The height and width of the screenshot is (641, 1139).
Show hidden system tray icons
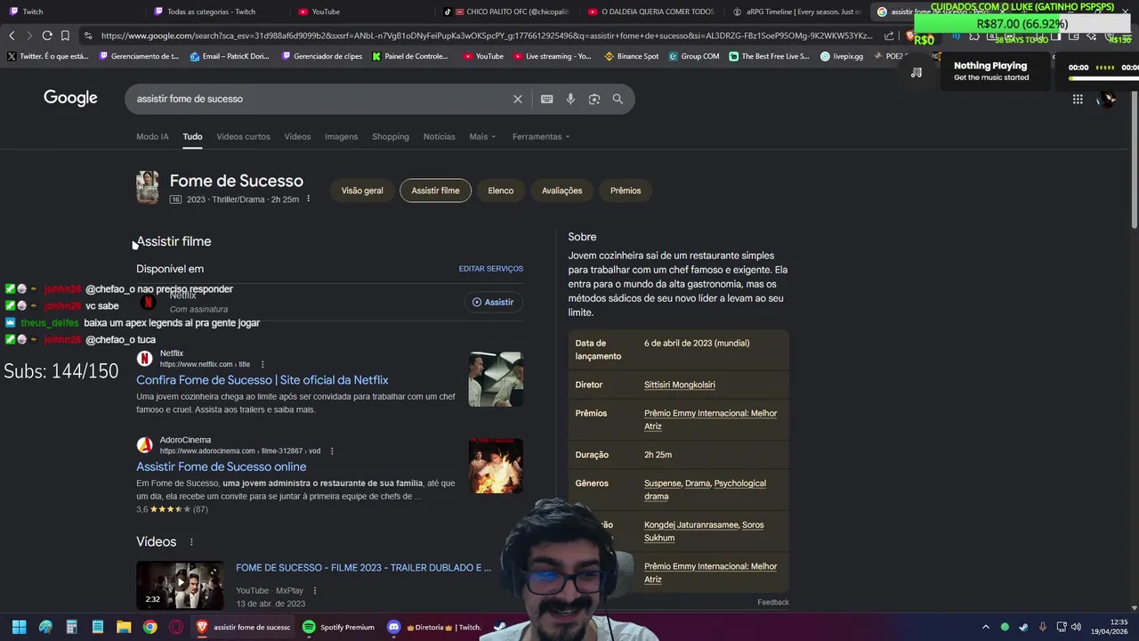coord(985,627)
